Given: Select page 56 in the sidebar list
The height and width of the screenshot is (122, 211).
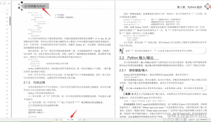Looking at the screenshot, I should [7, 83].
